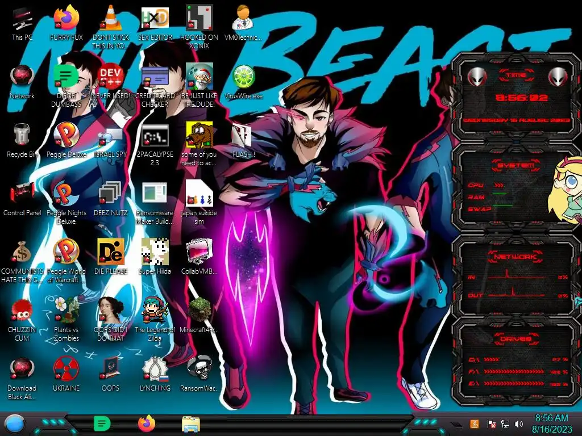Open the This PC desktop icon
The image size is (582, 436).
point(22,24)
